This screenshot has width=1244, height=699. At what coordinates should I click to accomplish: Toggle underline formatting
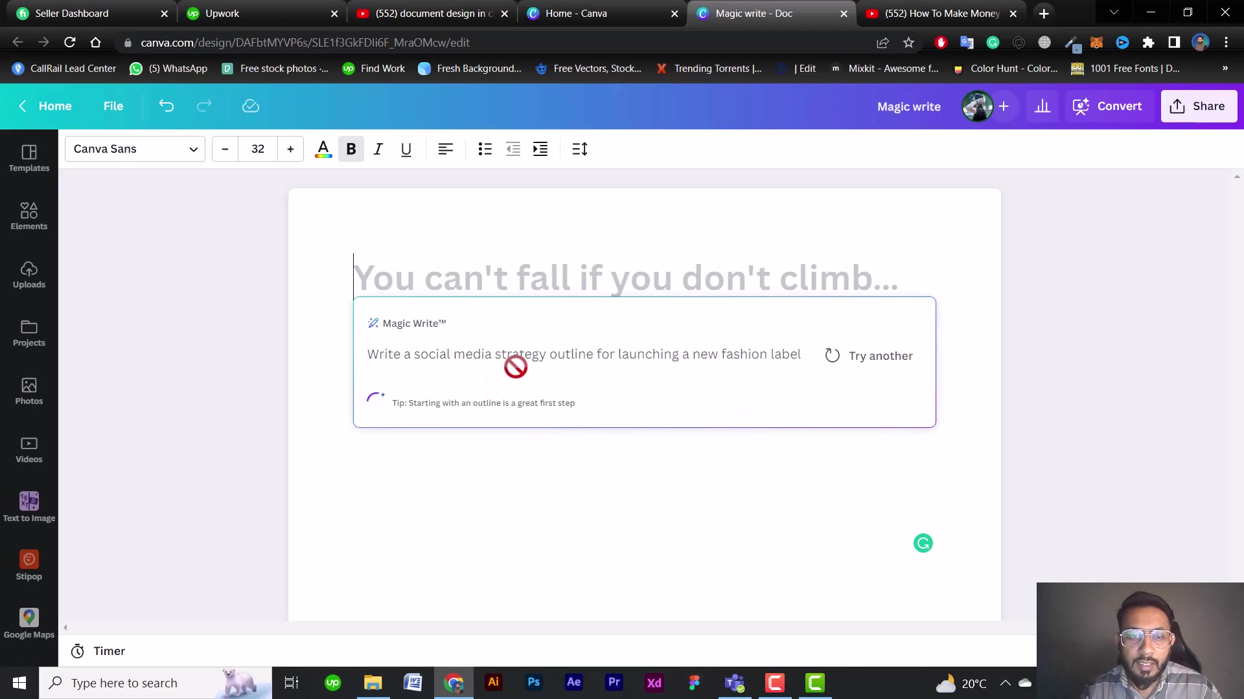click(406, 150)
